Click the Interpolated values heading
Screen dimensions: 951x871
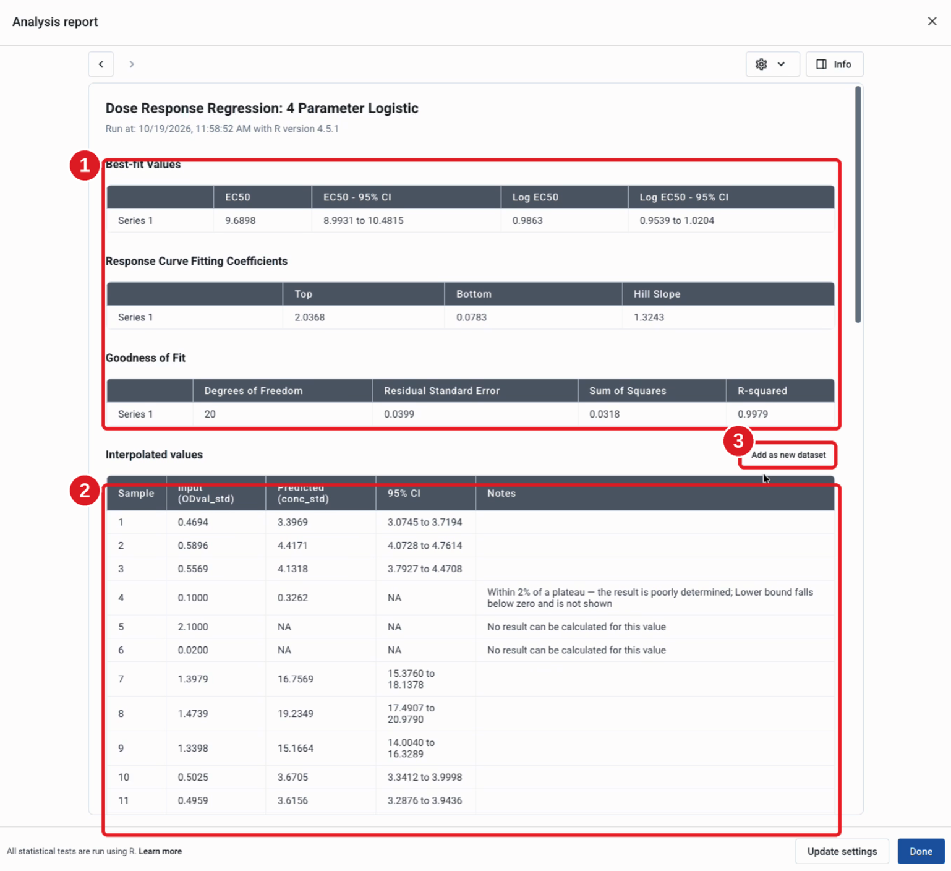tap(154, 455)
